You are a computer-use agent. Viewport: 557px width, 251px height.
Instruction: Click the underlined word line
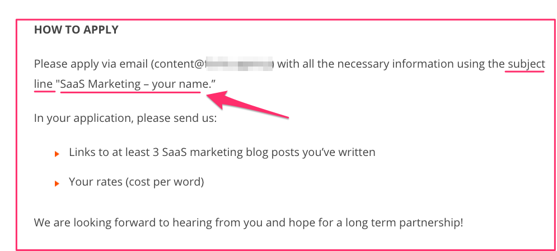(x=43, y=84)
